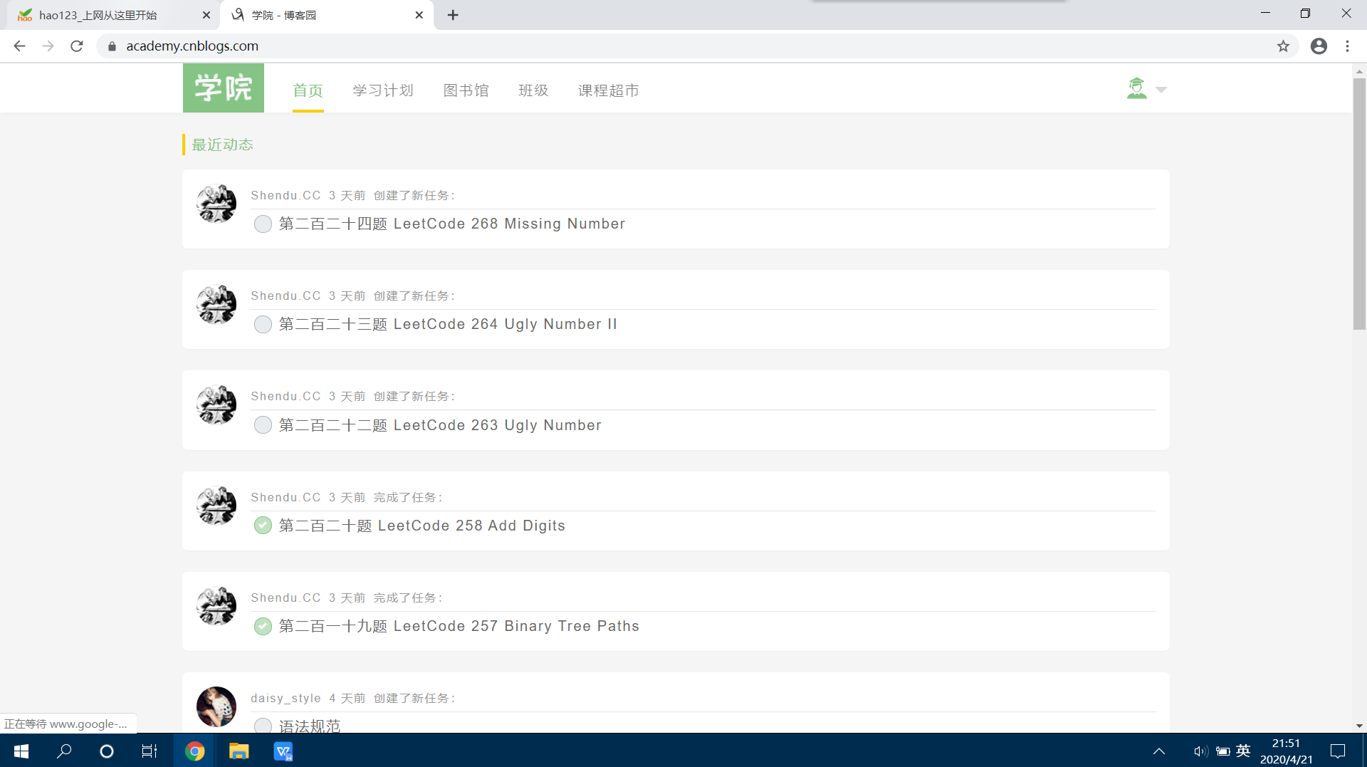Open the LeetCode 268 Missing Number task
The image size is (1367, 767).
click(x=452, y=224)
